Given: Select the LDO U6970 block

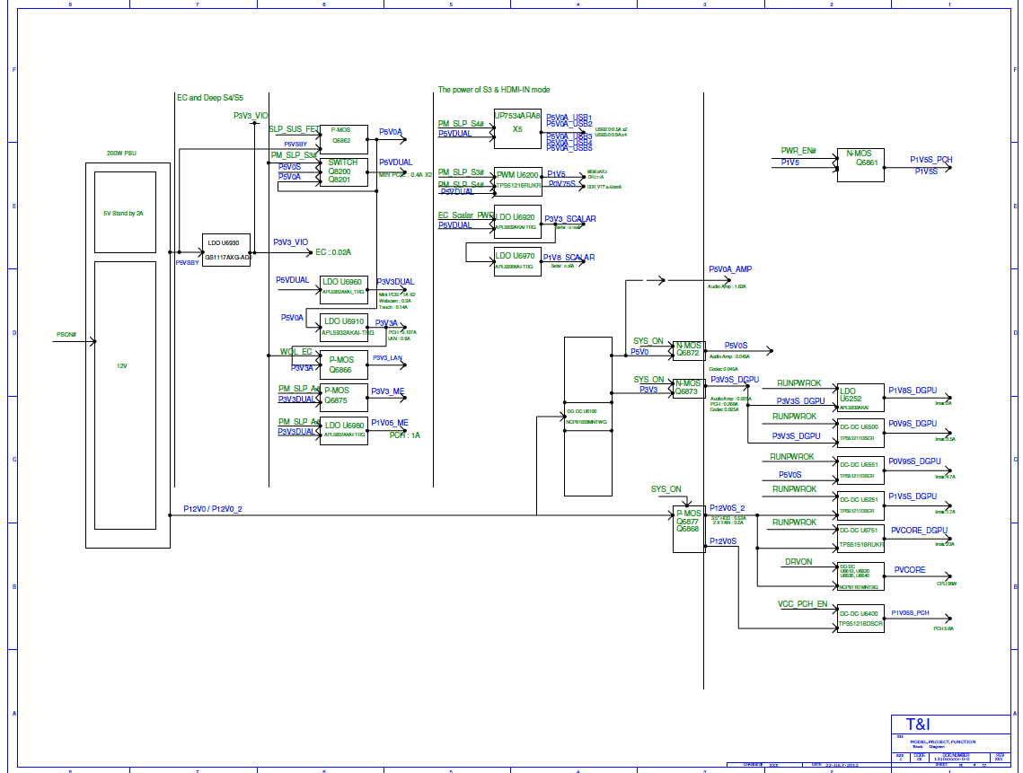Looking at the screenshot, I should click(518, 261).
